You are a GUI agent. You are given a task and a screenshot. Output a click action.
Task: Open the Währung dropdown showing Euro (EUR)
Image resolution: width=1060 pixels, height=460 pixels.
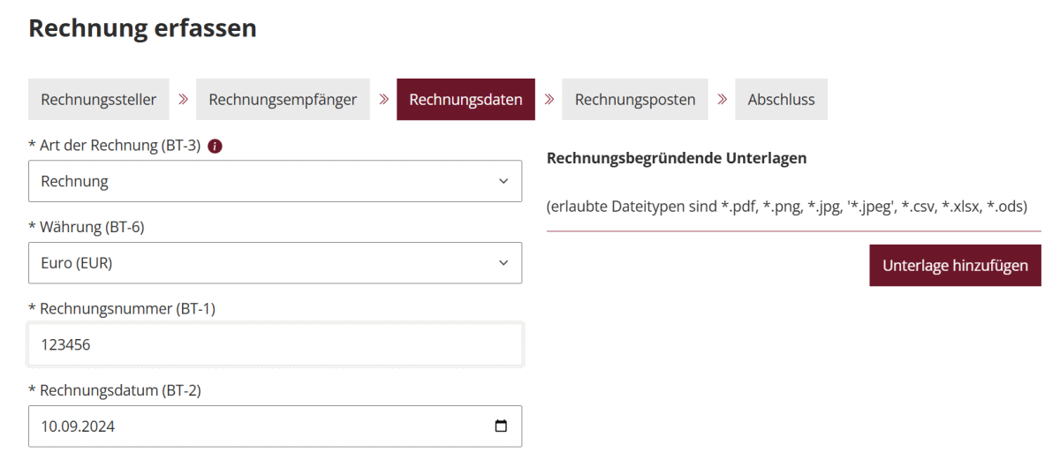click(x=275, y=263)
